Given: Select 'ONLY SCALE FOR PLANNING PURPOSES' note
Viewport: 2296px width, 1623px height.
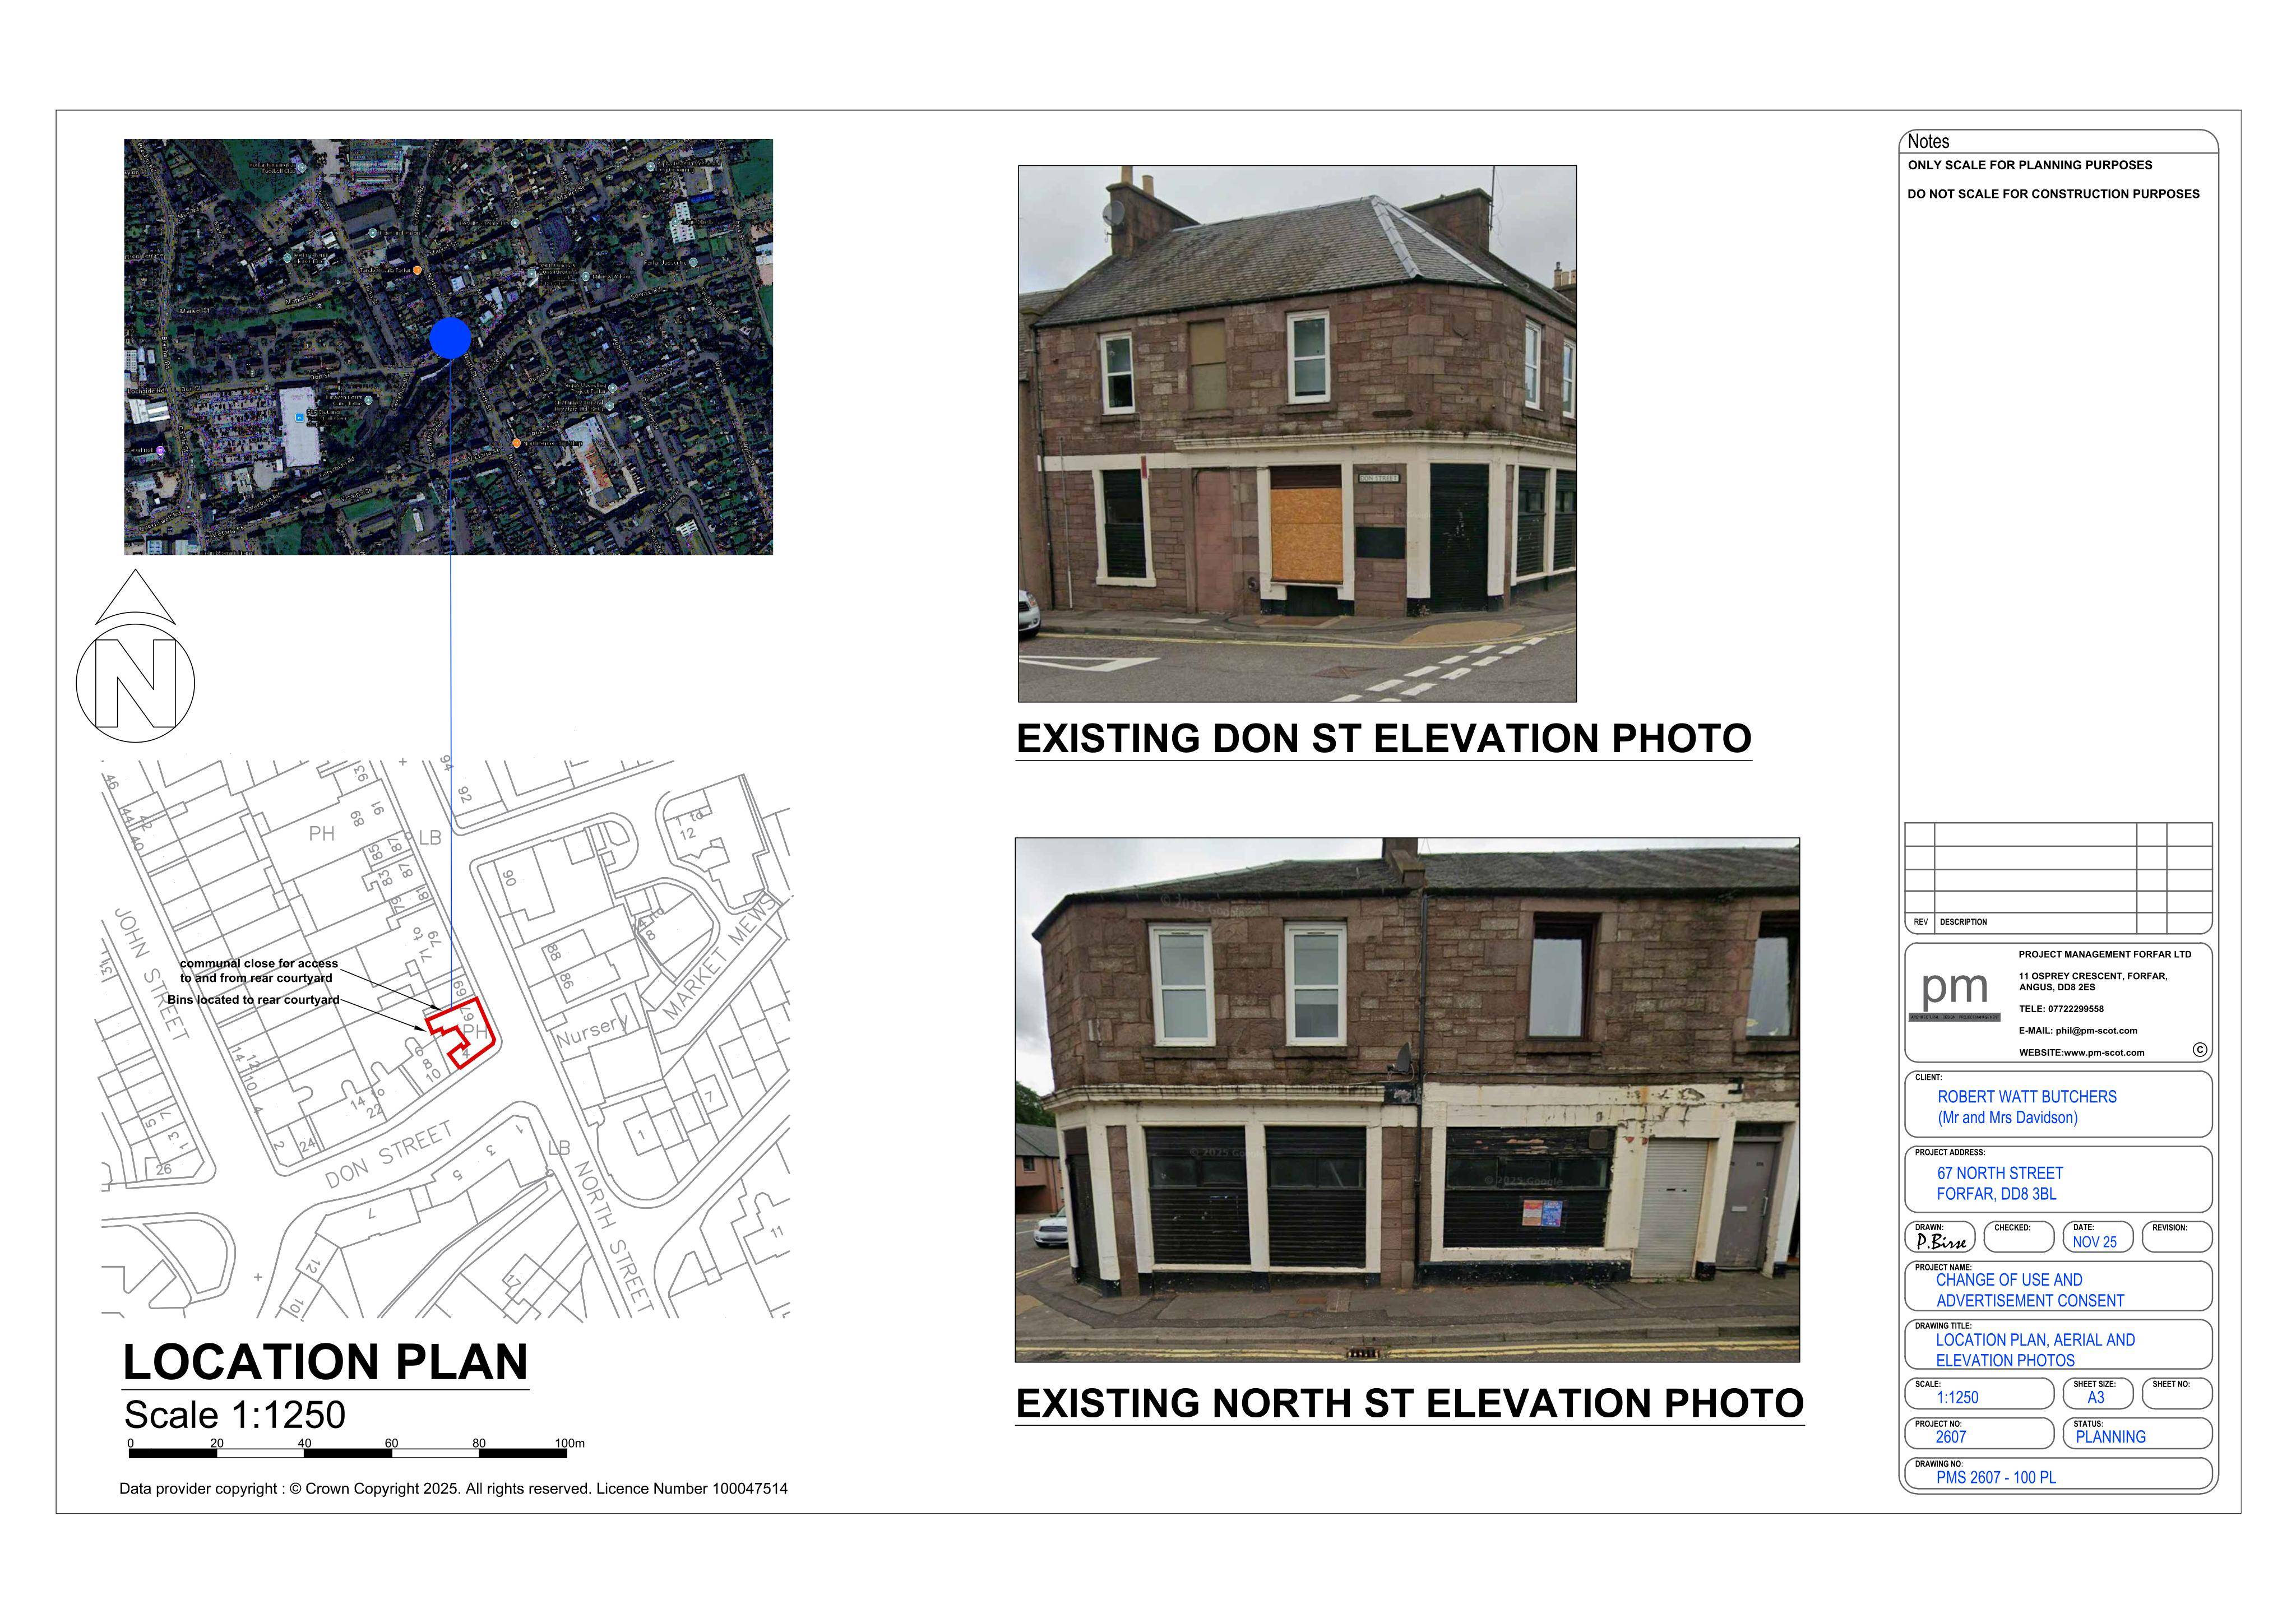Looking at the screenshot, I should click(2029, 165).
